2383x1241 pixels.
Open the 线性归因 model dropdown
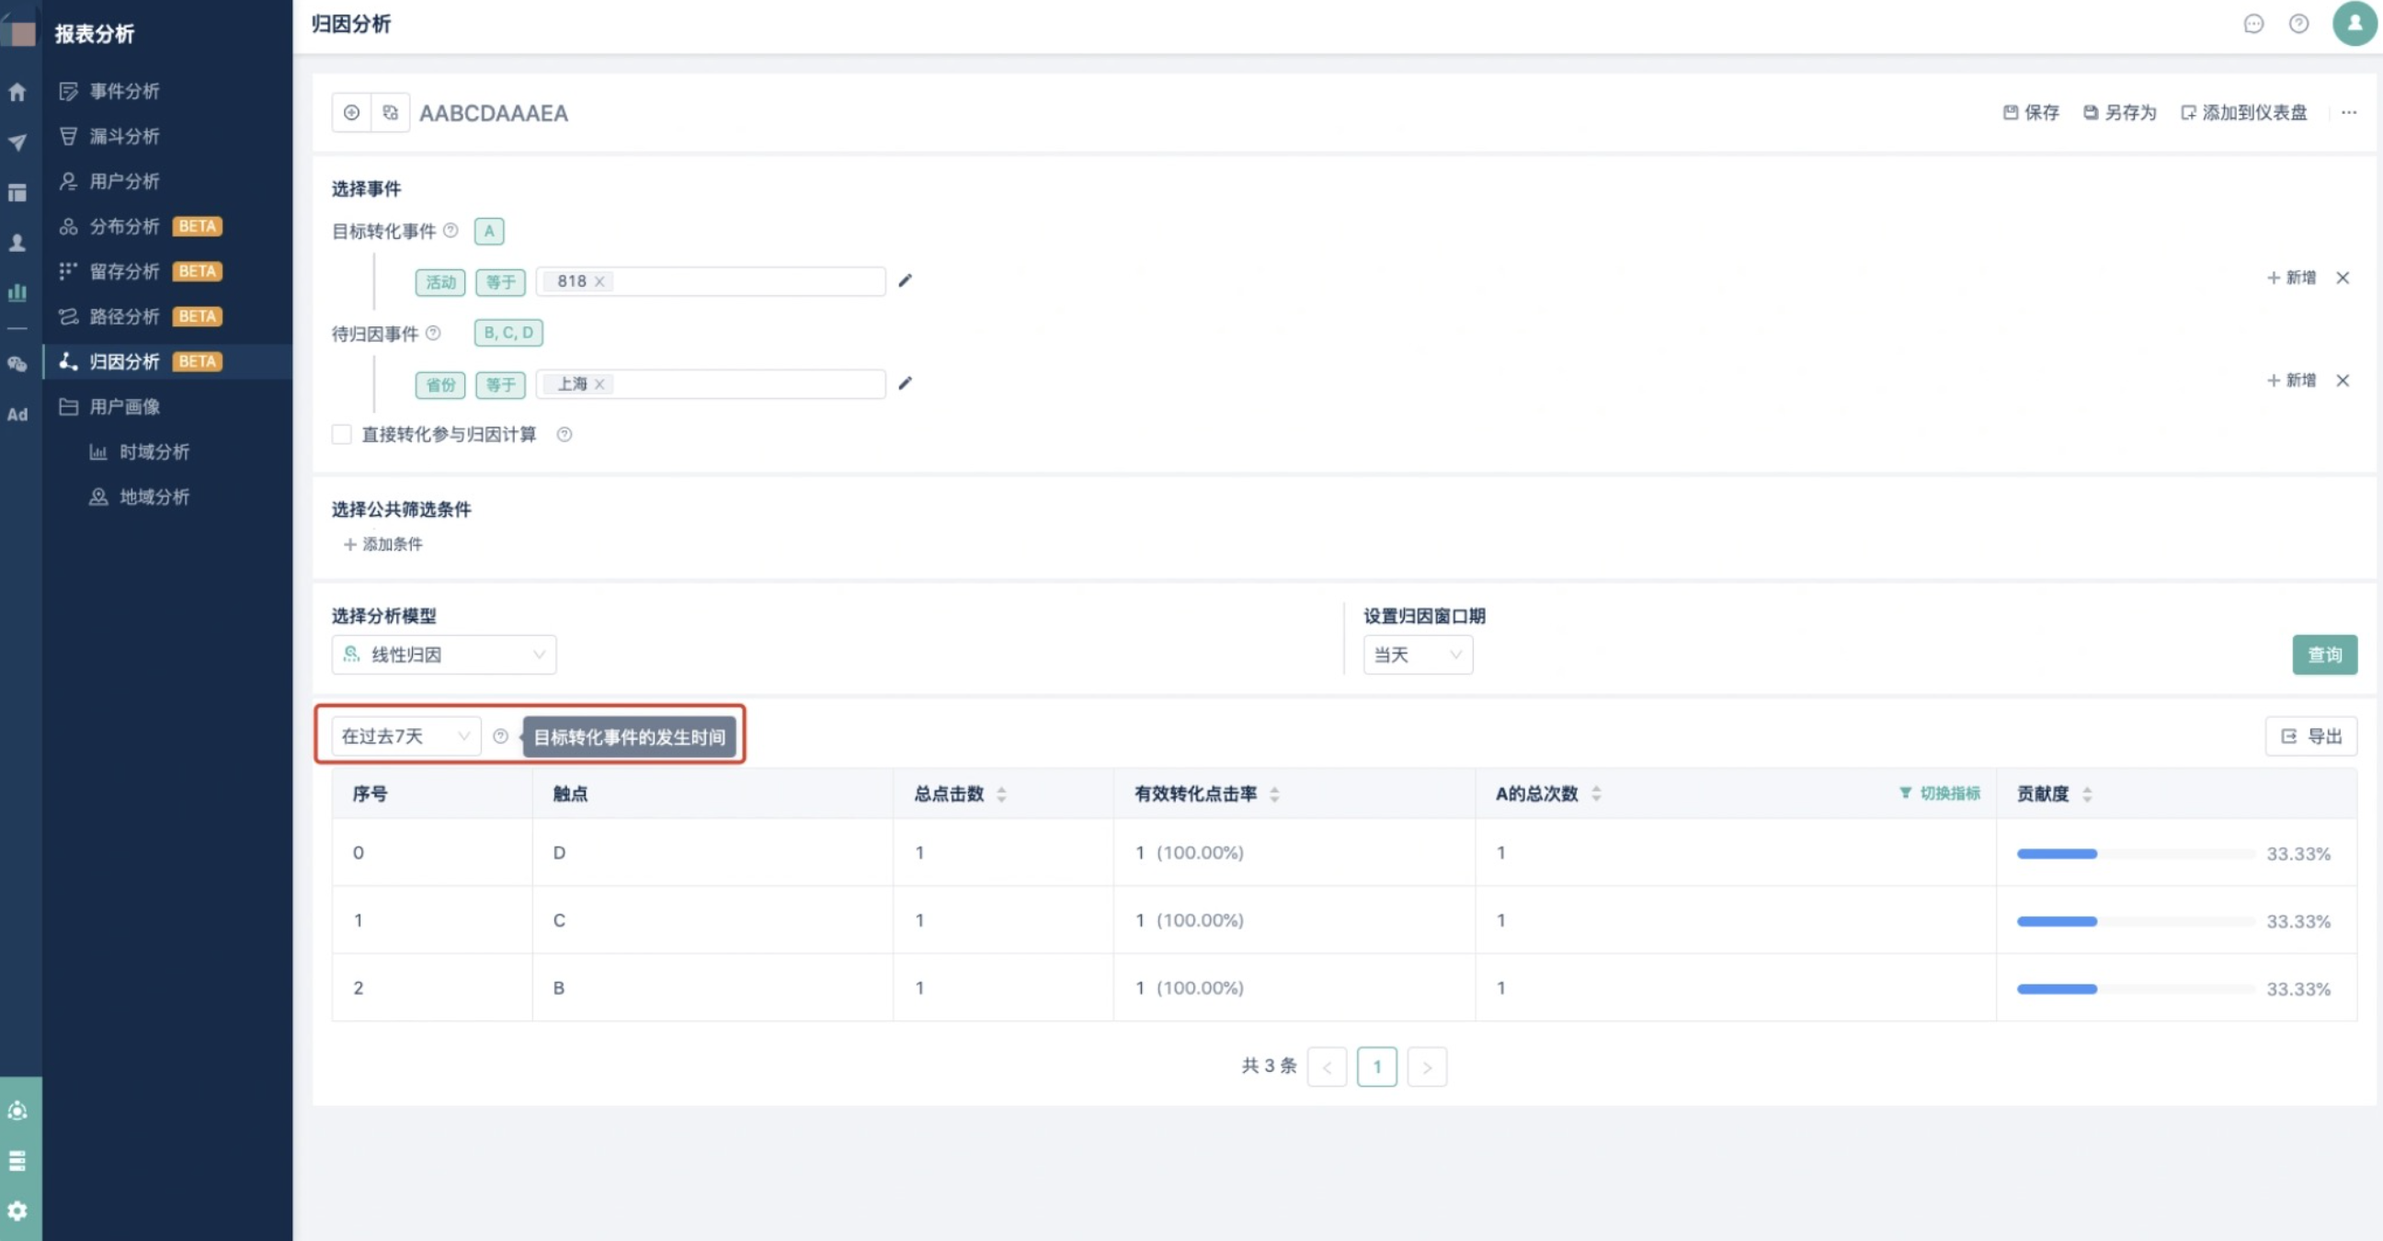(444, 655)
